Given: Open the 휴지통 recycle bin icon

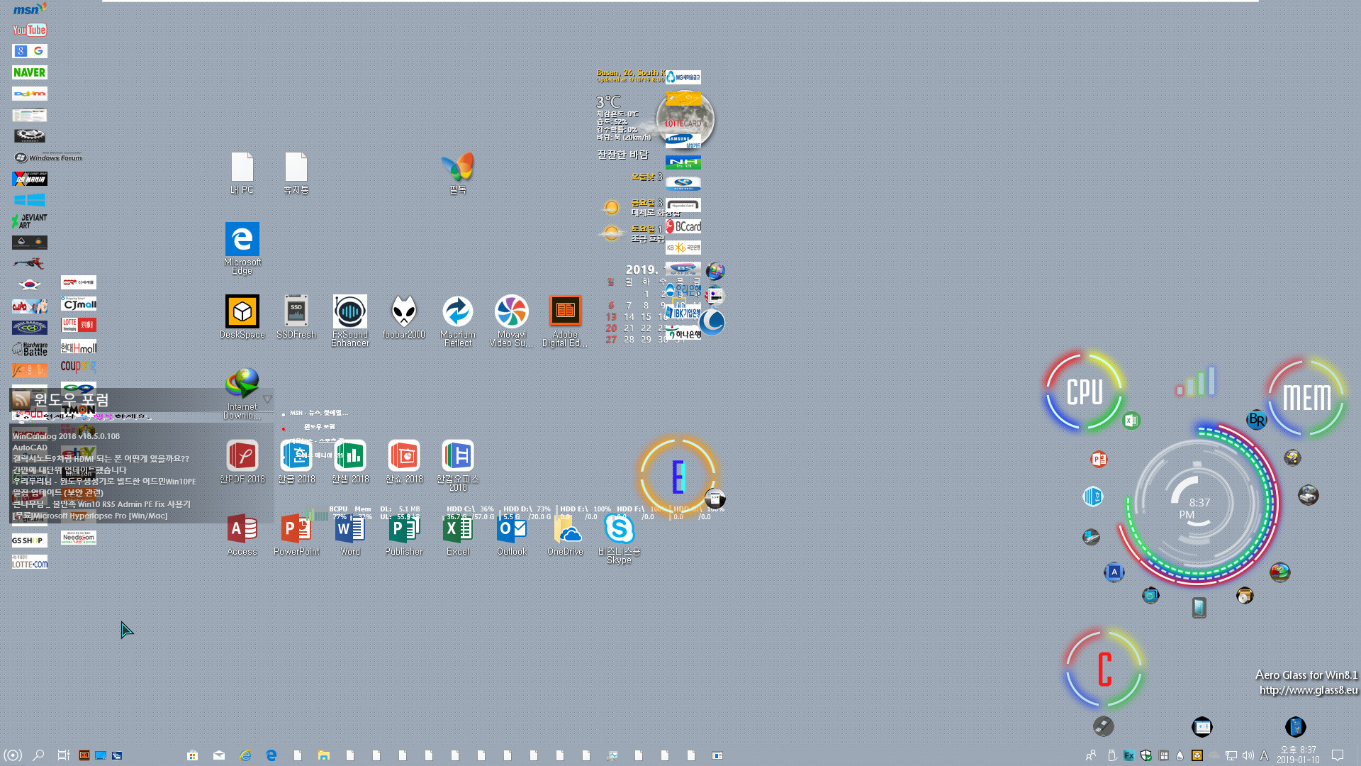Looking at the screenshot, I should (296, 172).
